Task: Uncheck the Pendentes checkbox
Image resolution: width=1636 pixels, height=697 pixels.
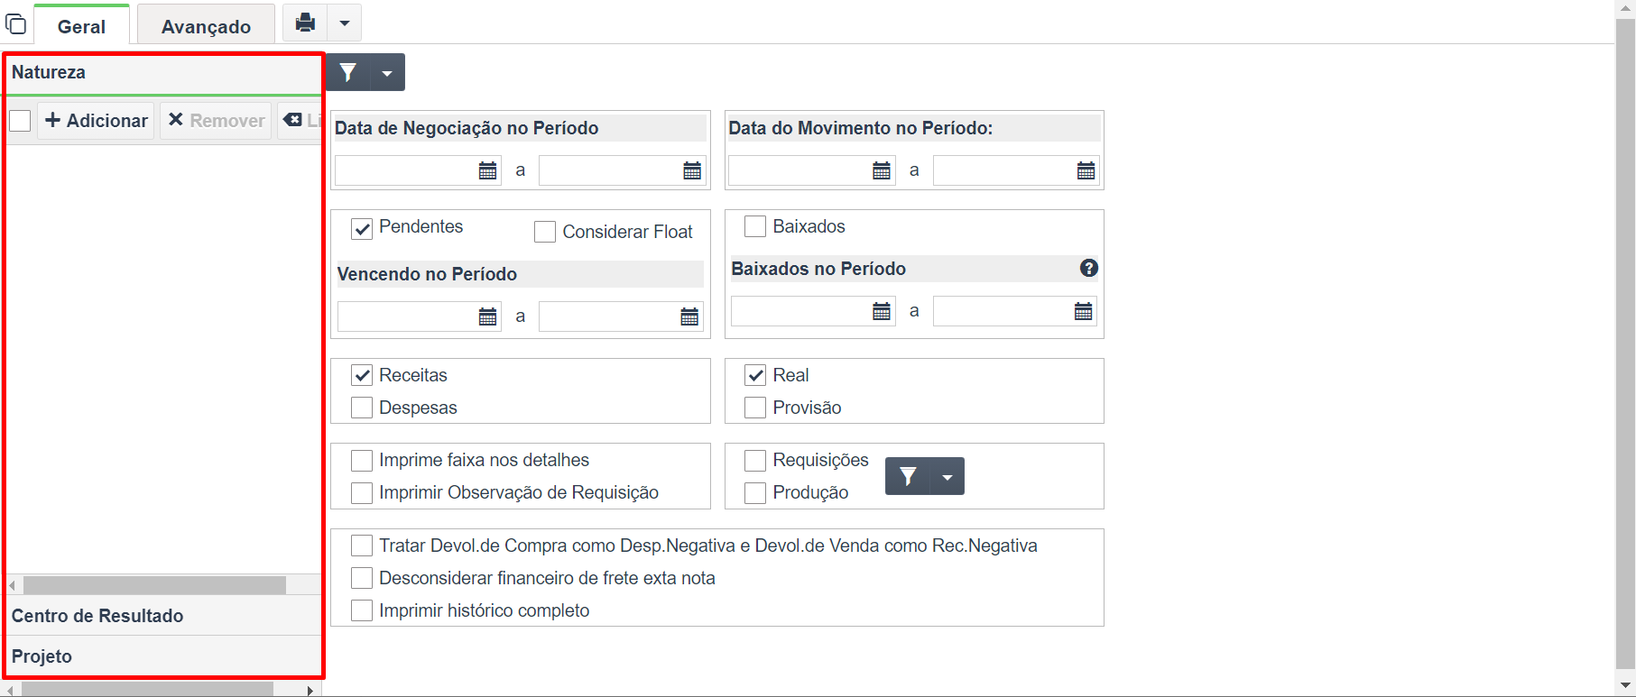Action: coord(362,228)
